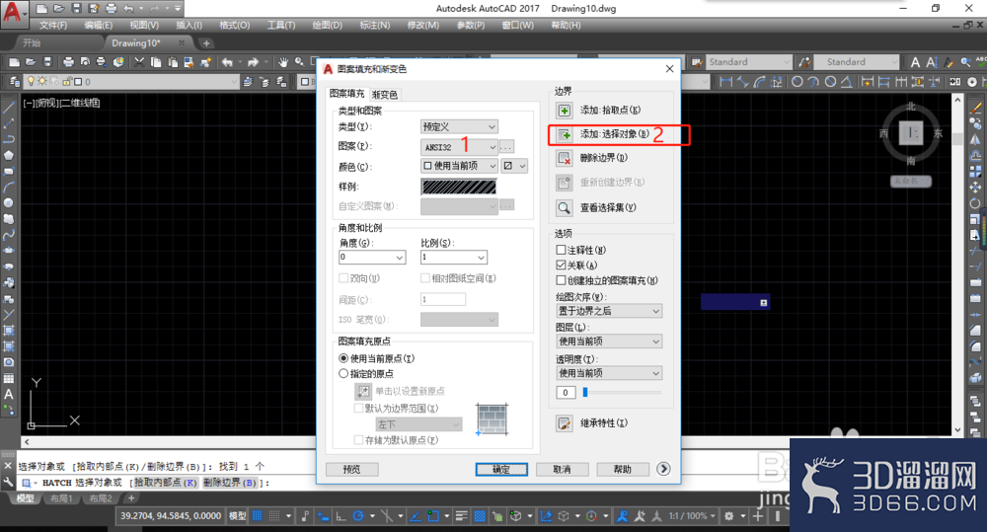Click the Cancel (取消) button
Screen dimensions: 987x532
tap(563, 470)
